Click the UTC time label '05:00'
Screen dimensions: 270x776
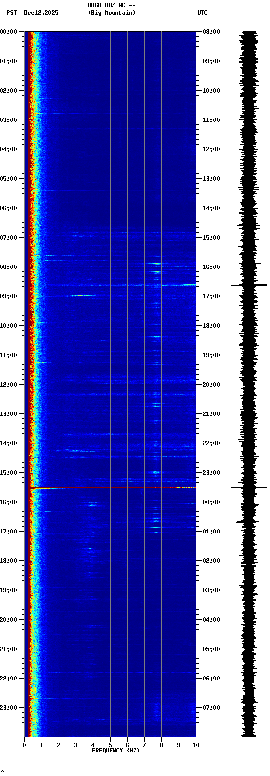pos(211,649)
